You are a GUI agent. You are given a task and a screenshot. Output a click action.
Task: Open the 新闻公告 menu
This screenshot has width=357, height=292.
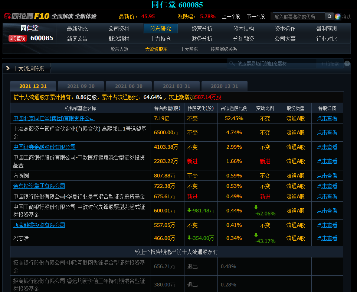click(78, 39)
